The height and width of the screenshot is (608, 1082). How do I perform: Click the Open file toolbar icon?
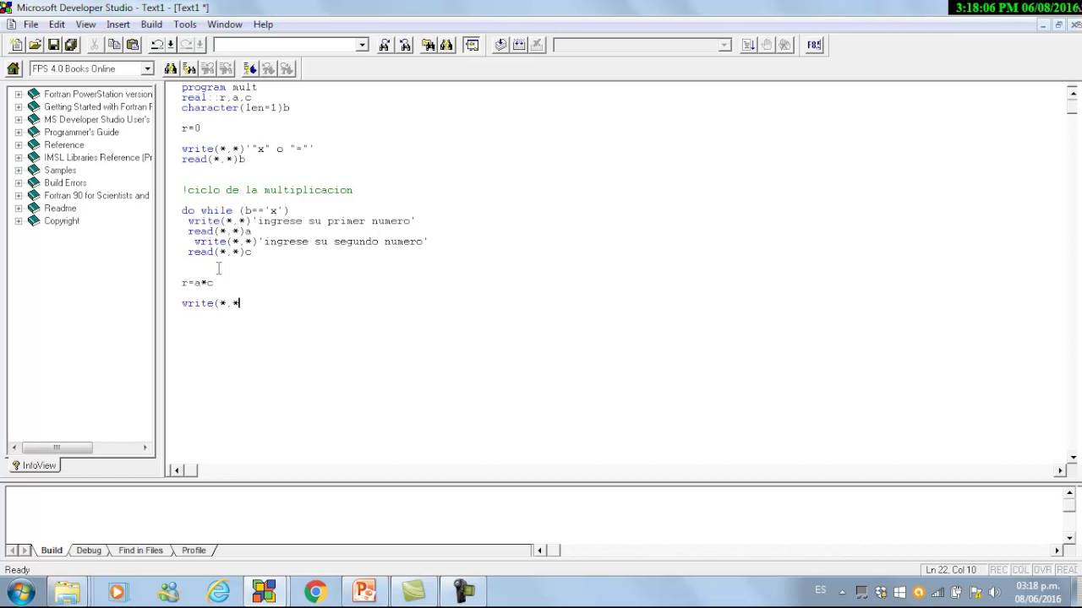pos(36,45)
